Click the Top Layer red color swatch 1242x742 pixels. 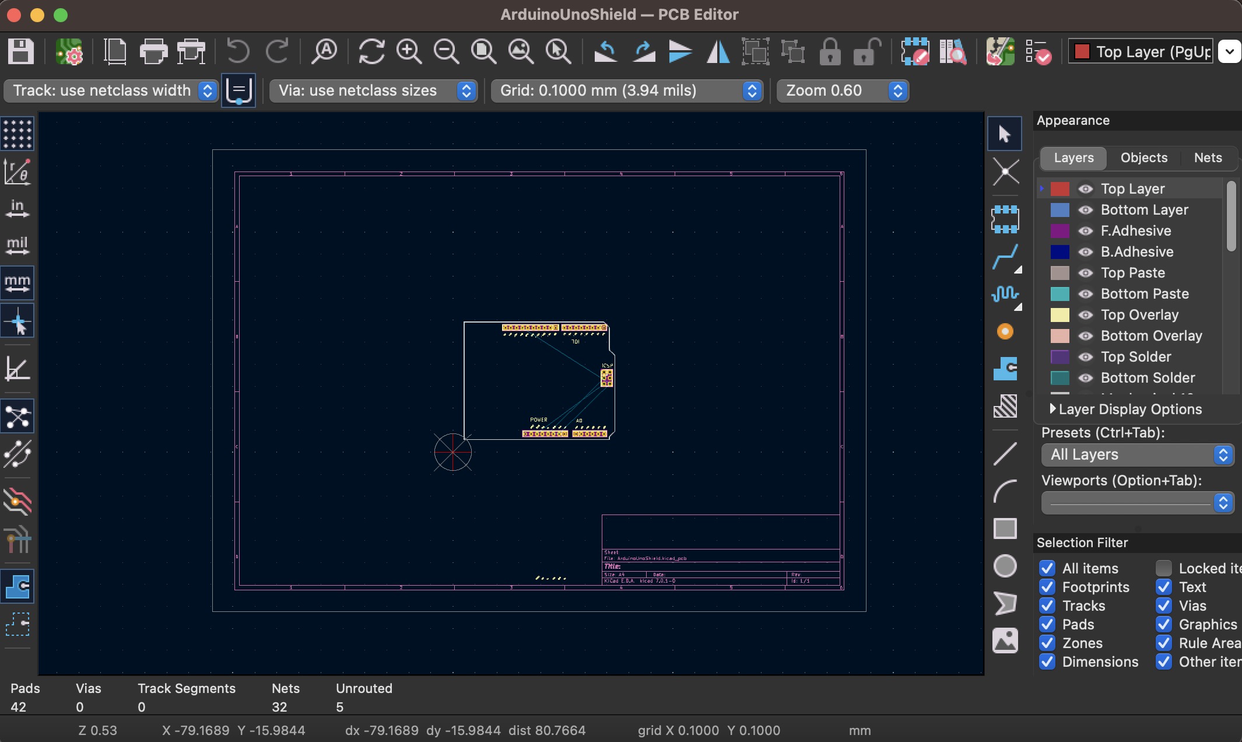1059,189
